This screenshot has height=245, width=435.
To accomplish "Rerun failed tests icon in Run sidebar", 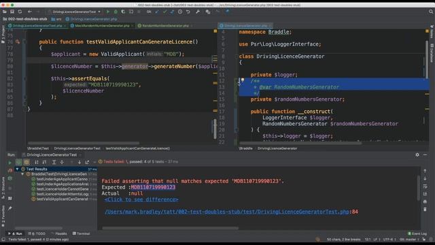I will [10, 170].
